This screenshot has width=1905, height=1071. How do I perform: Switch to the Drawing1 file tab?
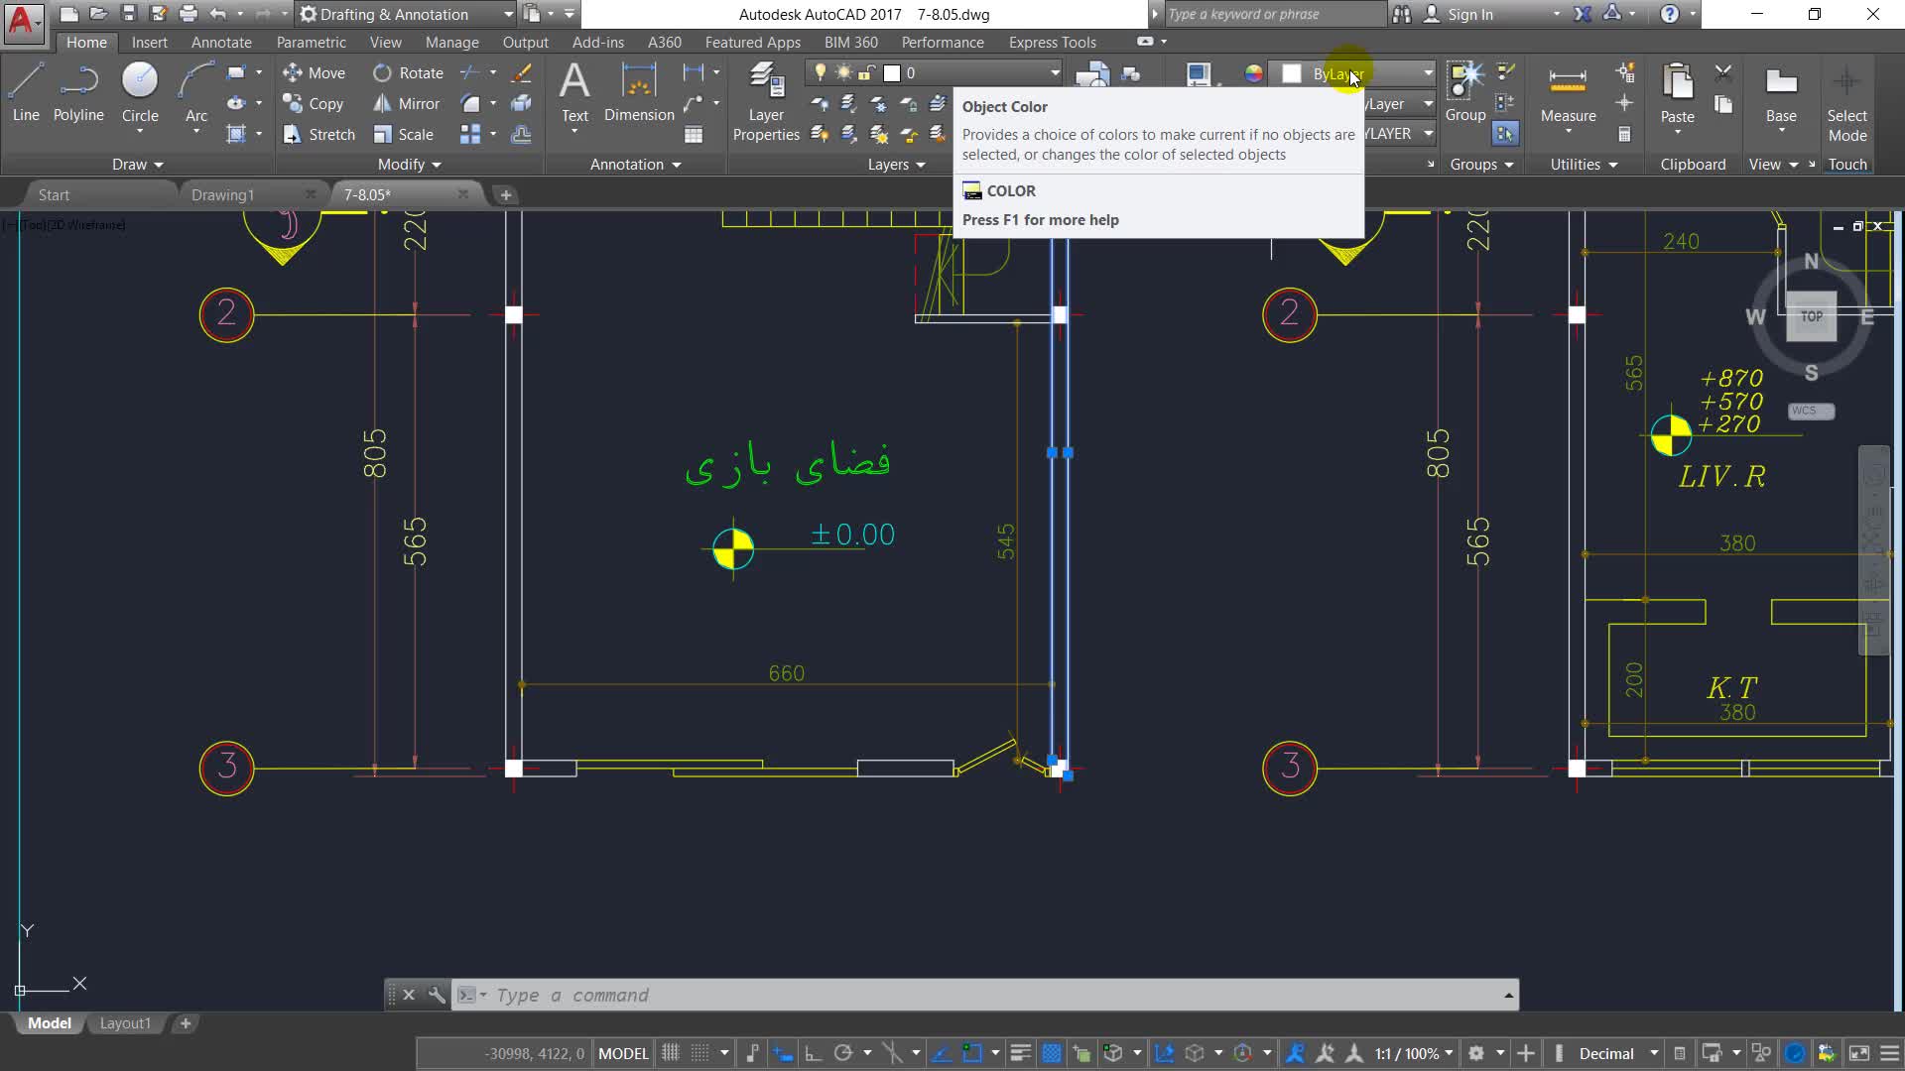222,194
